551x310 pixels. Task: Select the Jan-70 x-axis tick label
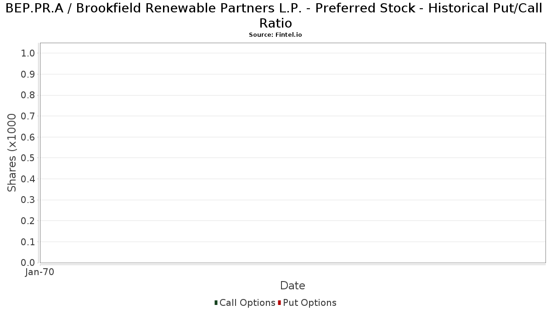[40, 272]
